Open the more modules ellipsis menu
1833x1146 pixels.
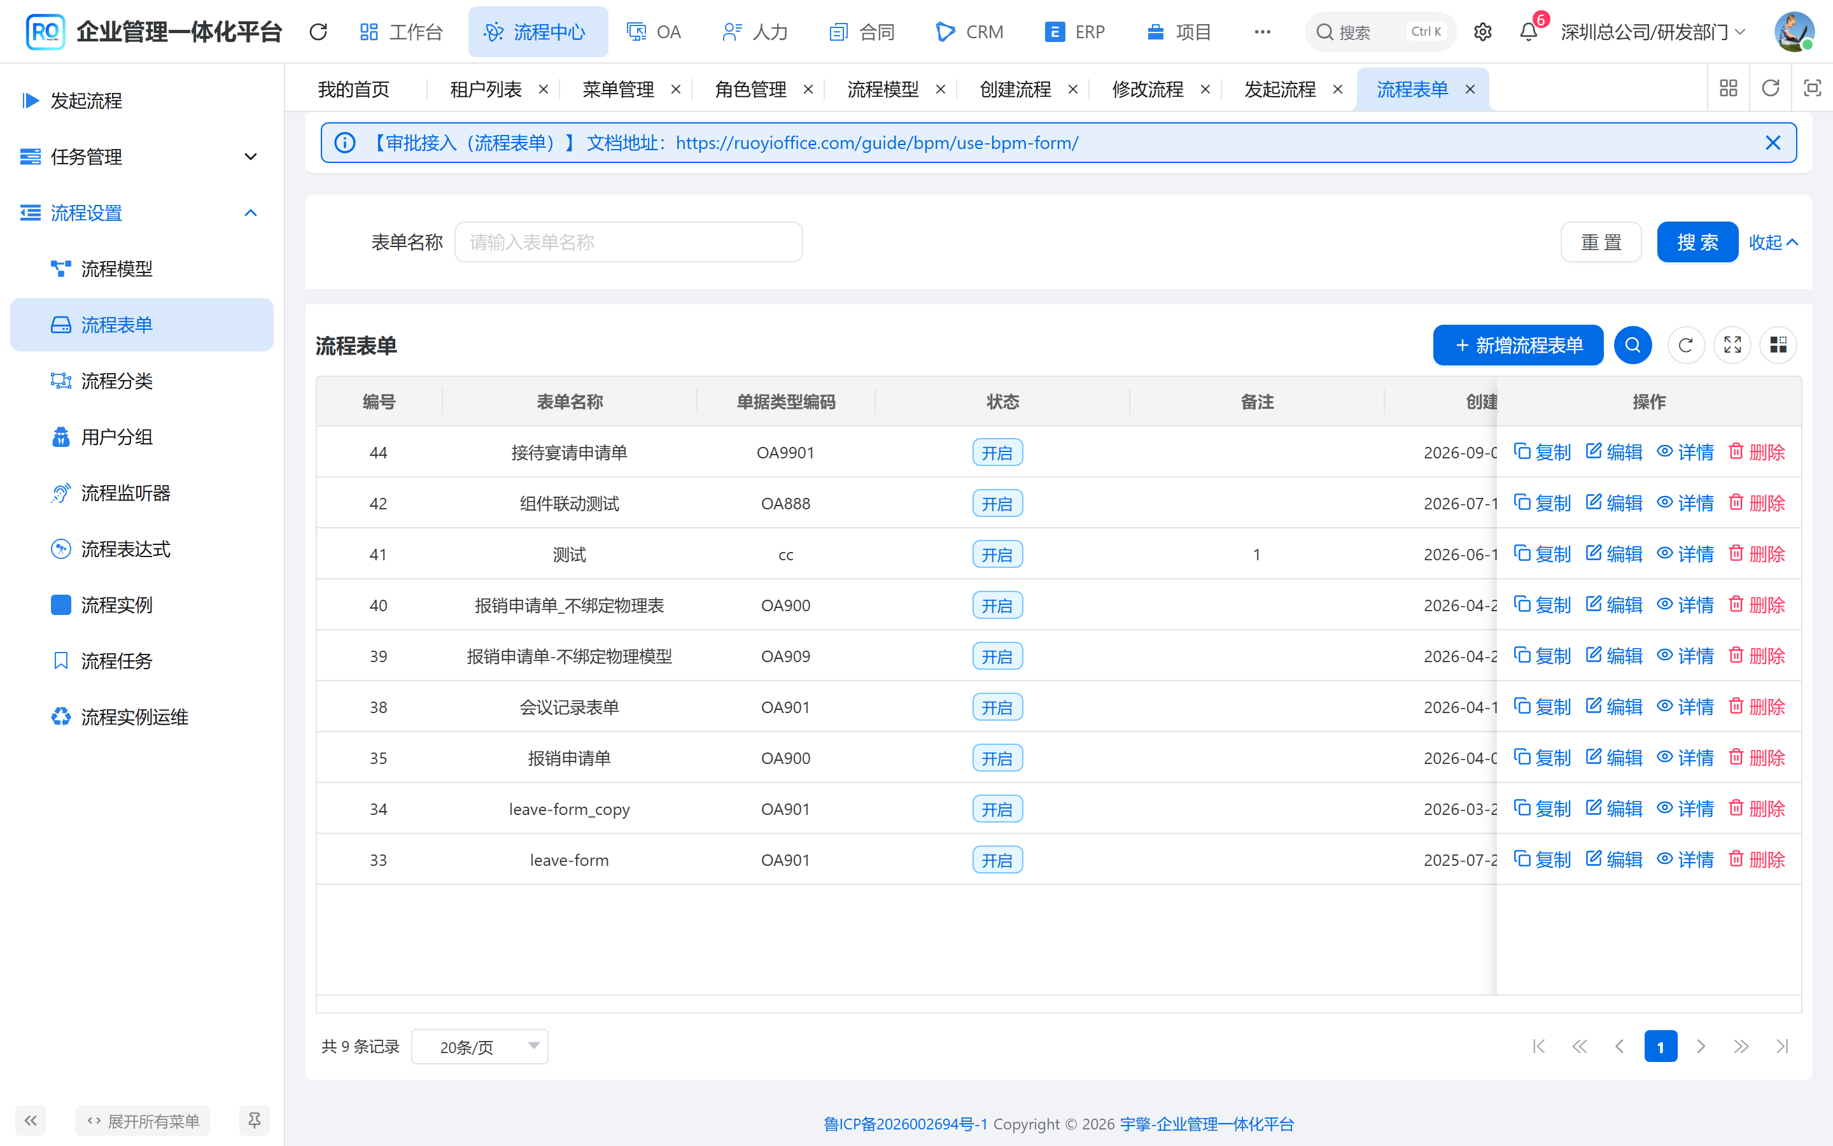click(x=1262, y=32)
